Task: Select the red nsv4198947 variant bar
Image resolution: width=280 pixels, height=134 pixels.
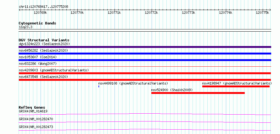Action: pos(236,86)
